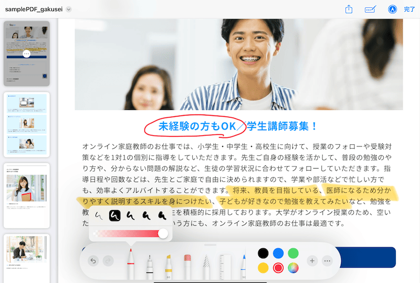This screenshot has height=283, width=420.
Task: Open the share sheet icon
Action: click(349, 9)
